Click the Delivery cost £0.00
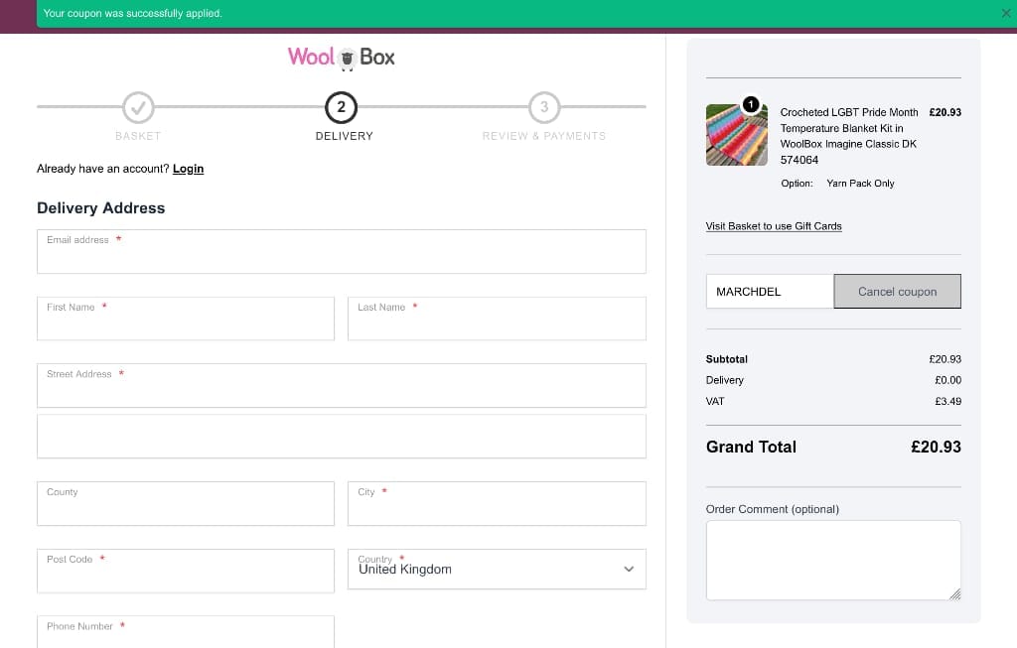Image resolution: width=1017 pixels, height=648 pixels. [x=947, y=380]
